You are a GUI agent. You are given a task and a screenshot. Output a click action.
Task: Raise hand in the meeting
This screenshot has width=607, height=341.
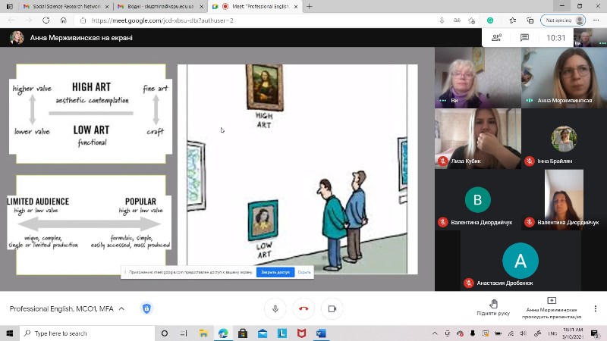tap(493, 308)
